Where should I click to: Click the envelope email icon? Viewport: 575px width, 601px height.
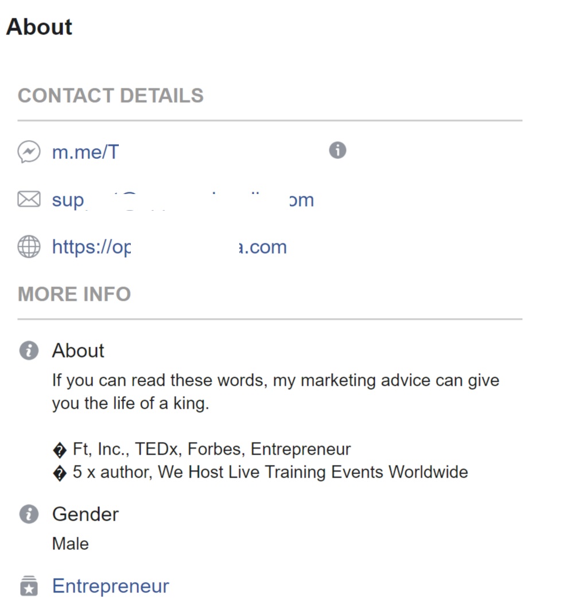[29, 199]
